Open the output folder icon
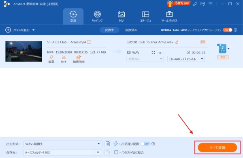Screen dimensions: 243x158 point(108,152)
